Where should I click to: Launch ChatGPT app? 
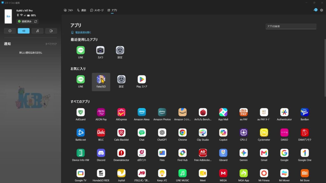coord(162,132)
